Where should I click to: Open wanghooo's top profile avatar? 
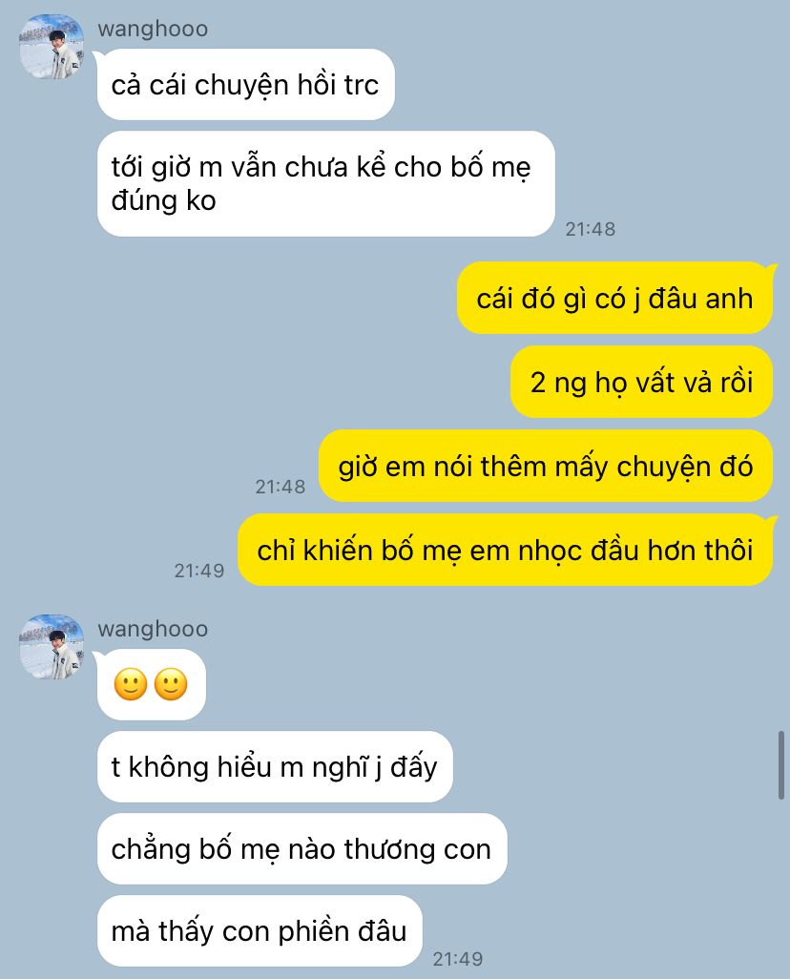[x=52, y=47]
